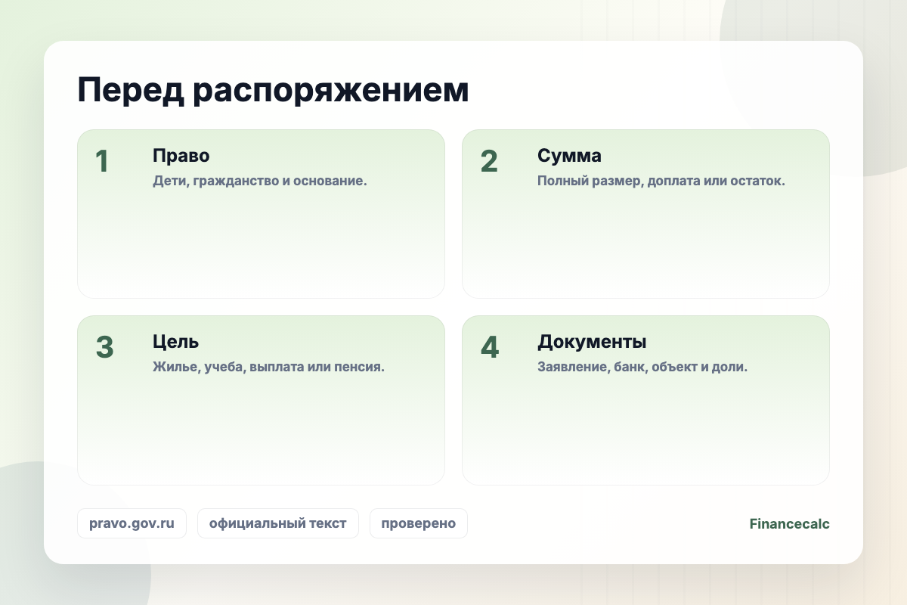The width and height of the screenshot is (907, 605).
Task: Click the 'Цель' card heading
Action: click(176, 342)
